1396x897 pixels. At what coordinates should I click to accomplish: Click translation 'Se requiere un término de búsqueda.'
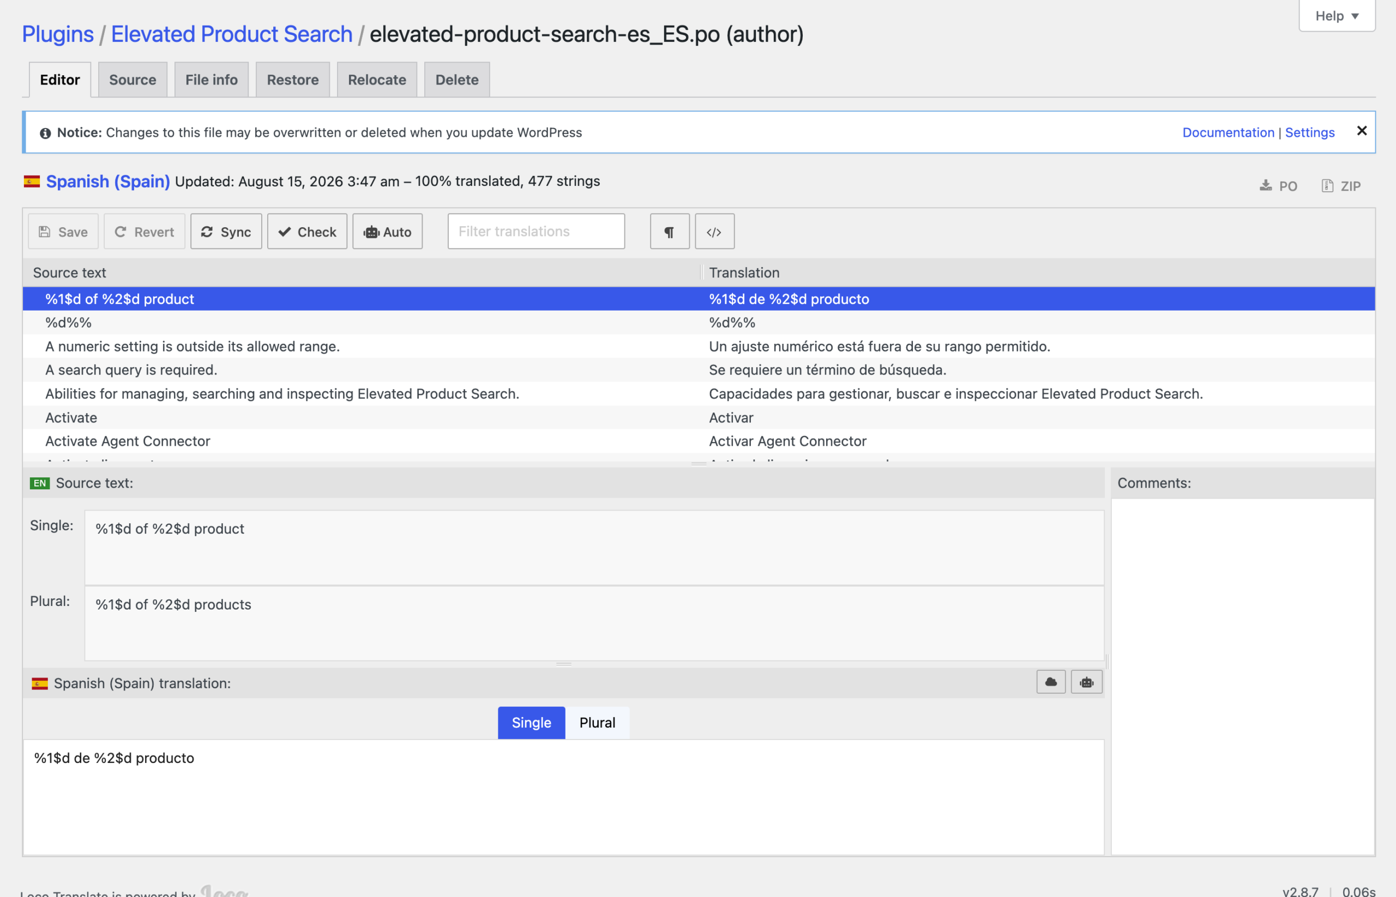(x=827, y=370)
